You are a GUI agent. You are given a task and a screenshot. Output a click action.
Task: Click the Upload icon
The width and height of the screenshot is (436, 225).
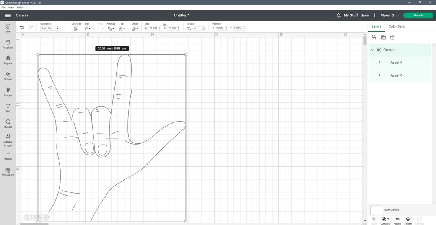pos(8,155)
